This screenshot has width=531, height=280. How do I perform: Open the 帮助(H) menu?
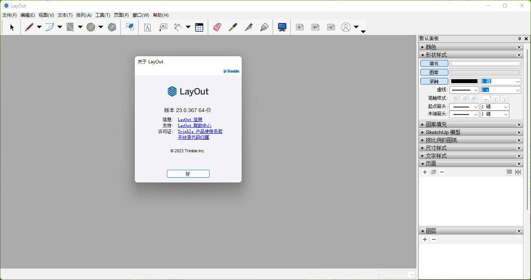pos(161,15)
